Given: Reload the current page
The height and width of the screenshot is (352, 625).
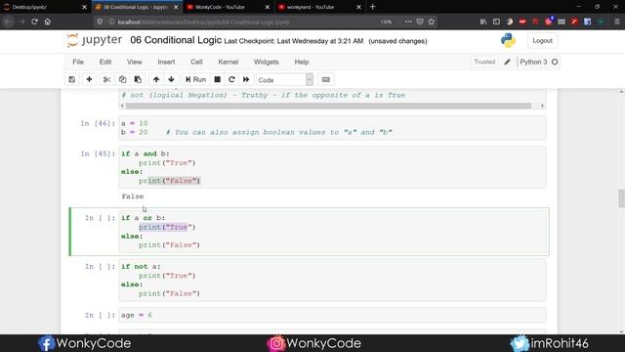Looking at the screenshot, I should coord(35,22).
